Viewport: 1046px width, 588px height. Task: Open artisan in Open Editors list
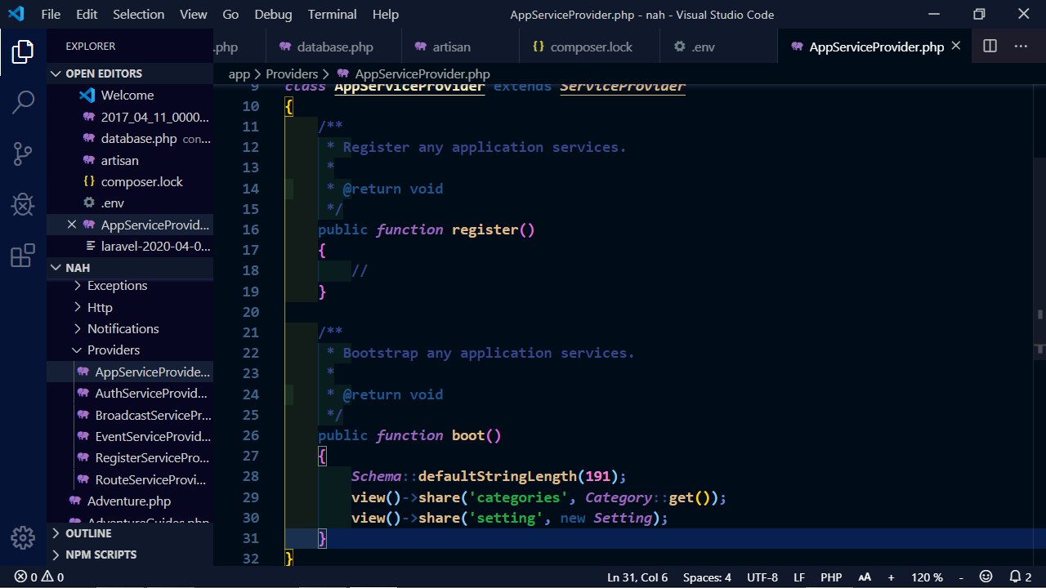(130, 160)
